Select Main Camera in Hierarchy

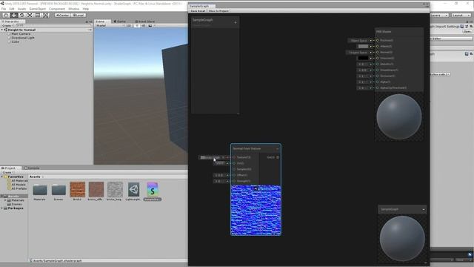[21, 34]
